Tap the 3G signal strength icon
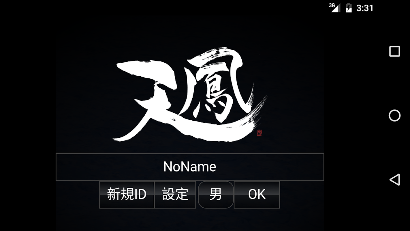This screenshot has width=410, height=231. 335,8
